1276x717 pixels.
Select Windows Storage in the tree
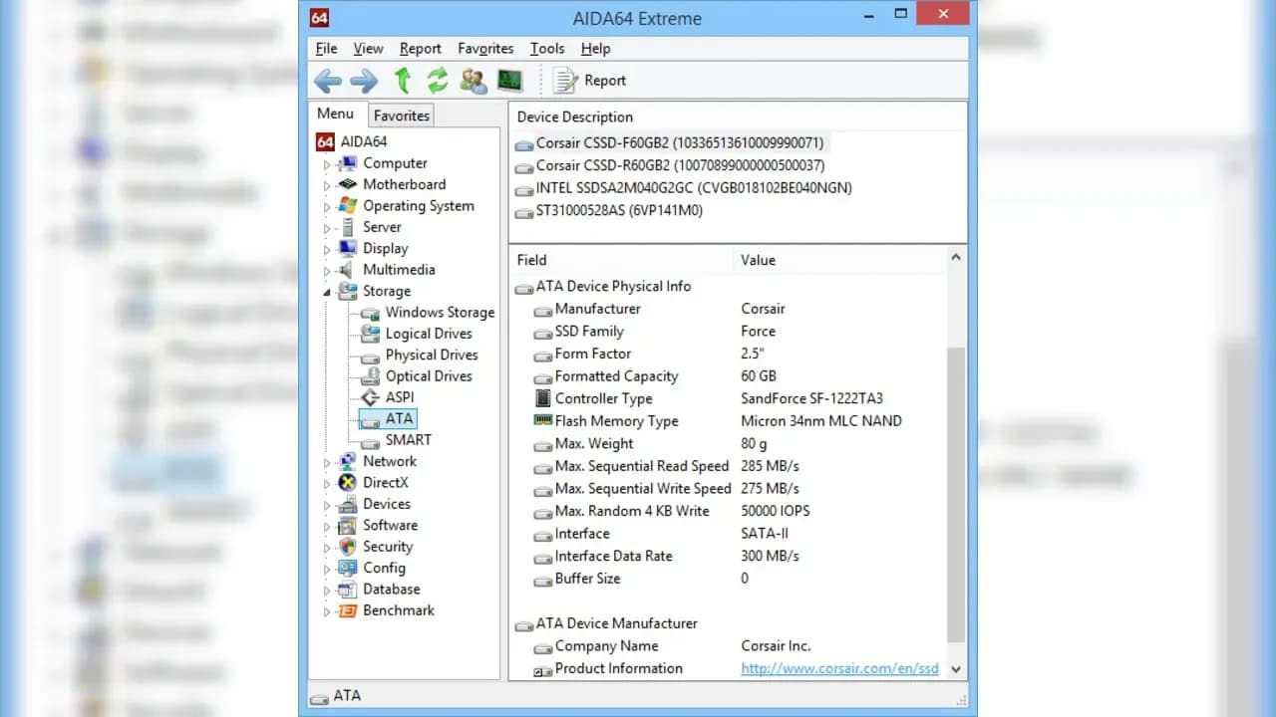[440, 312]
